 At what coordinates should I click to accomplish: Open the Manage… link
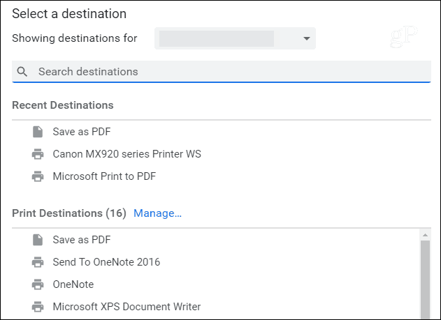click(x=157, y=213)
